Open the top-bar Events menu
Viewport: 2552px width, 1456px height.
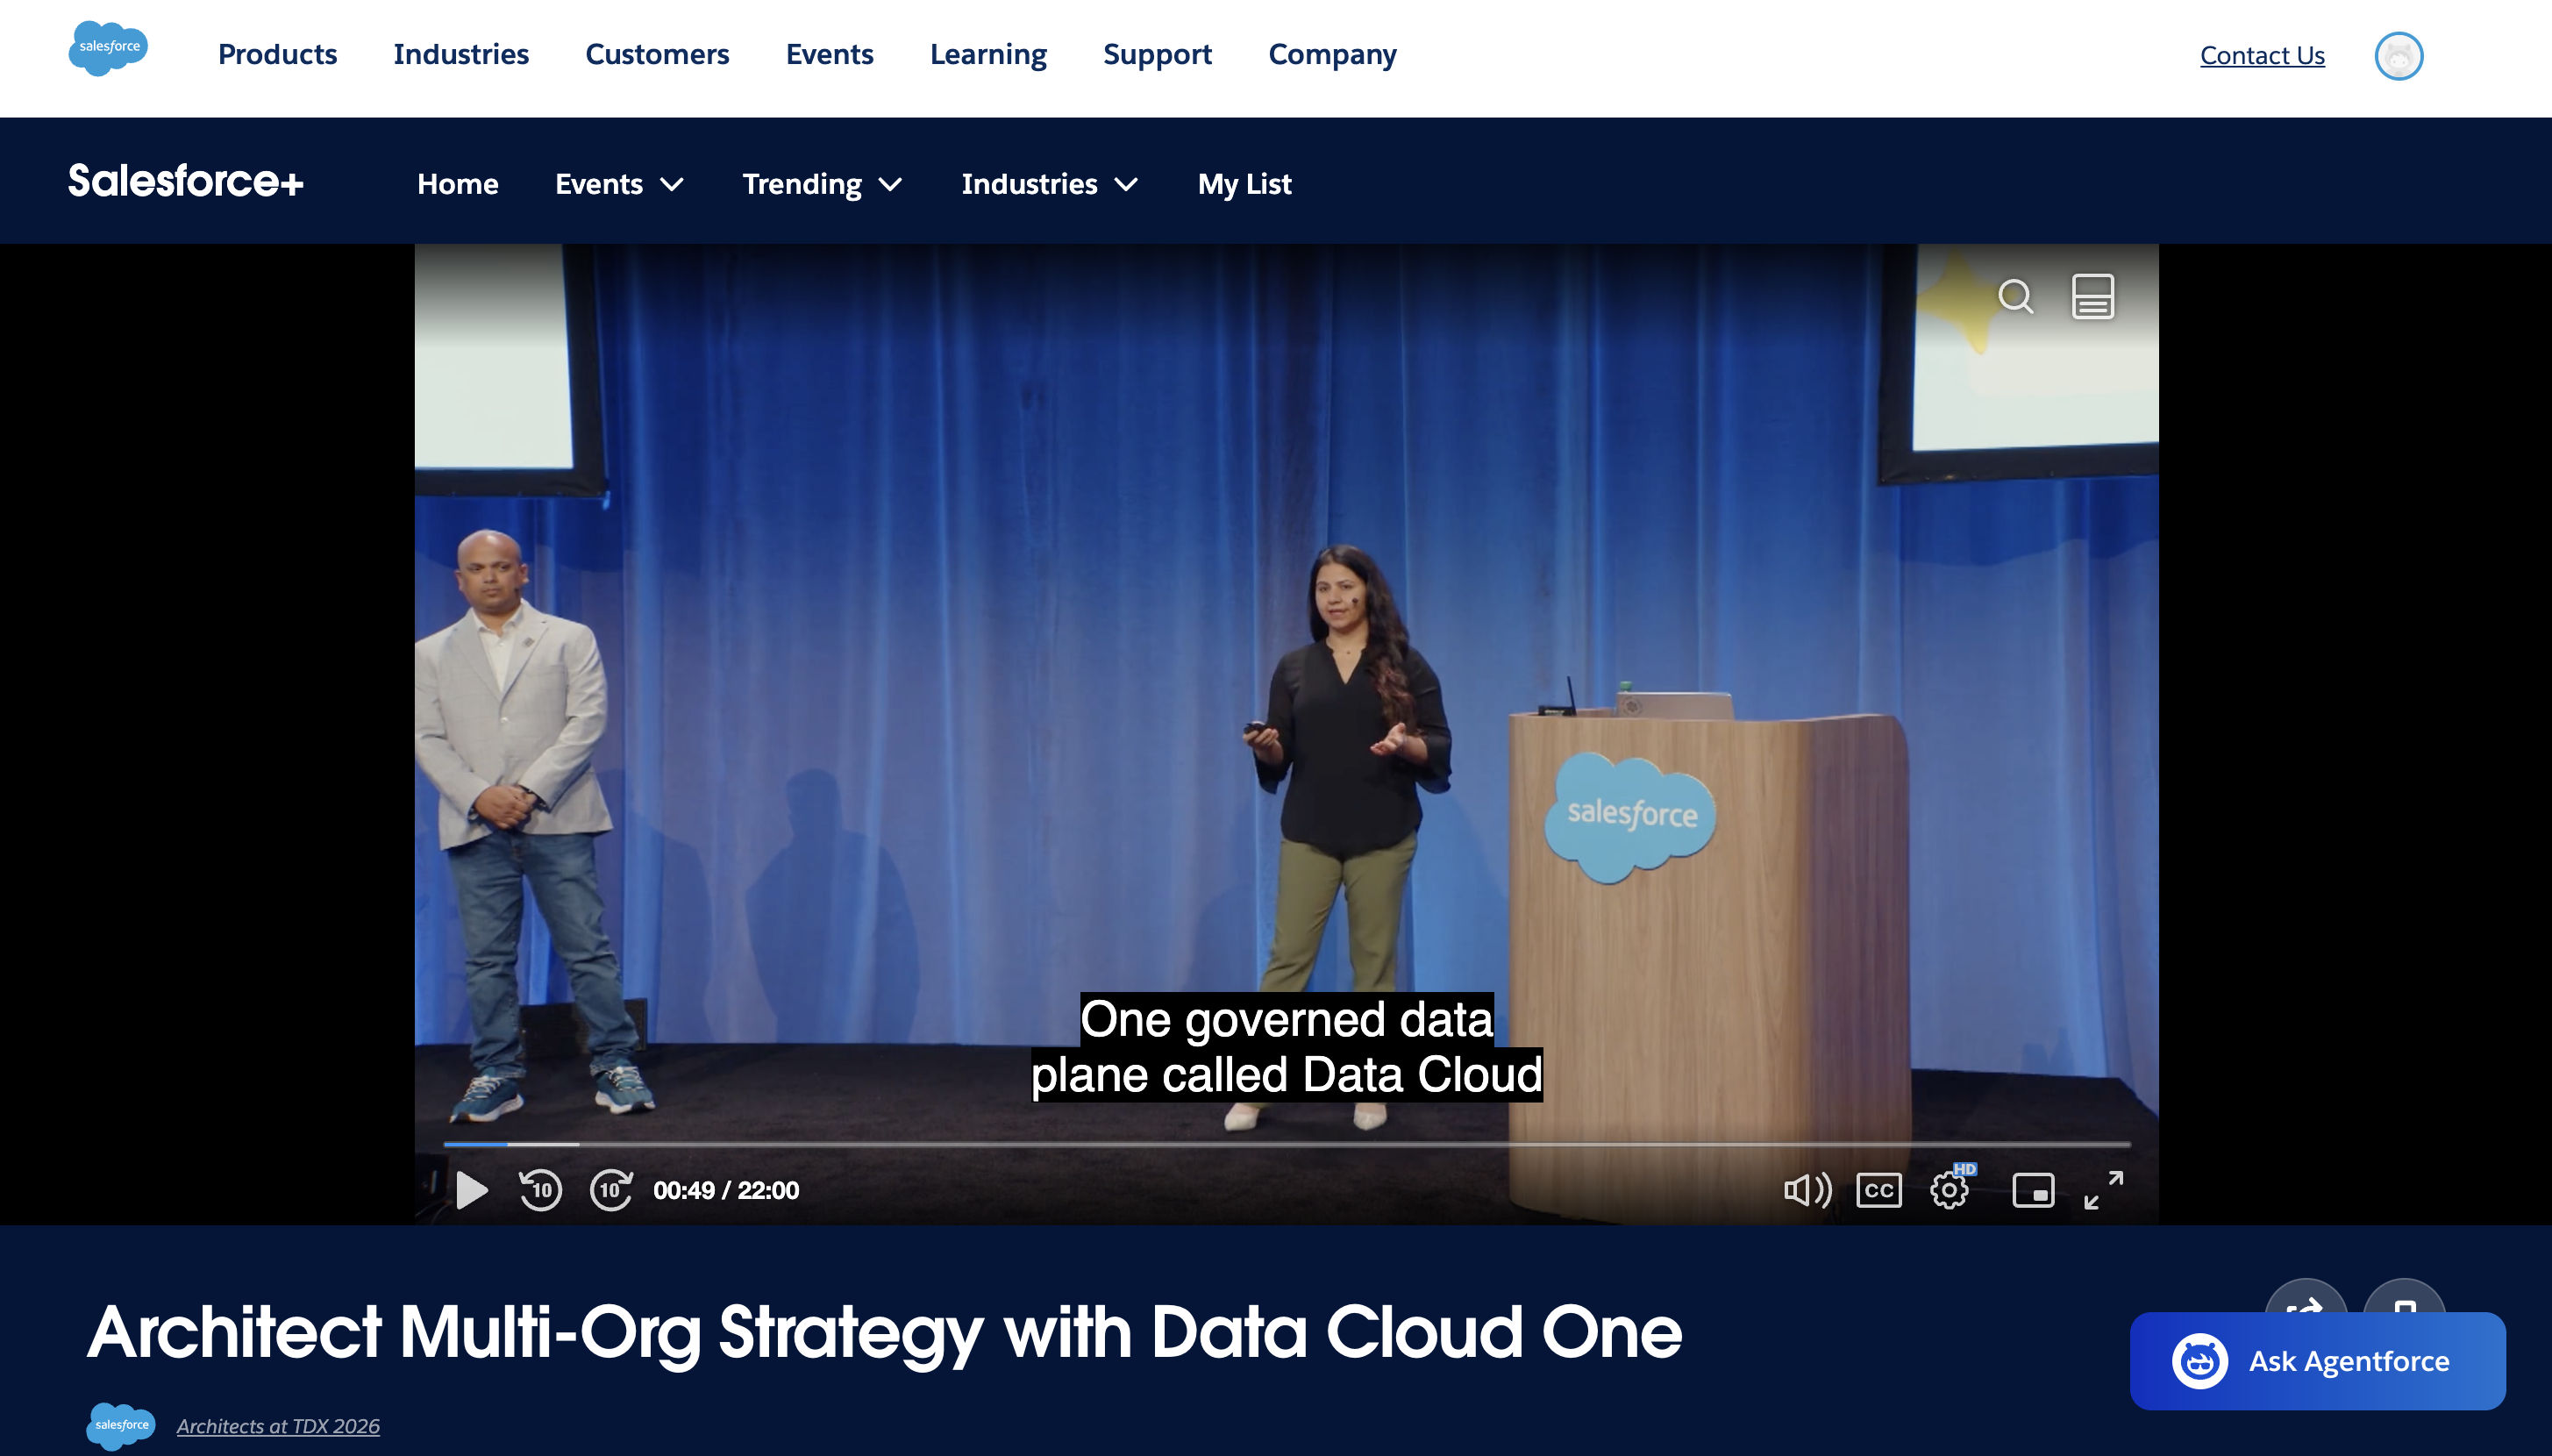[829, 54]
